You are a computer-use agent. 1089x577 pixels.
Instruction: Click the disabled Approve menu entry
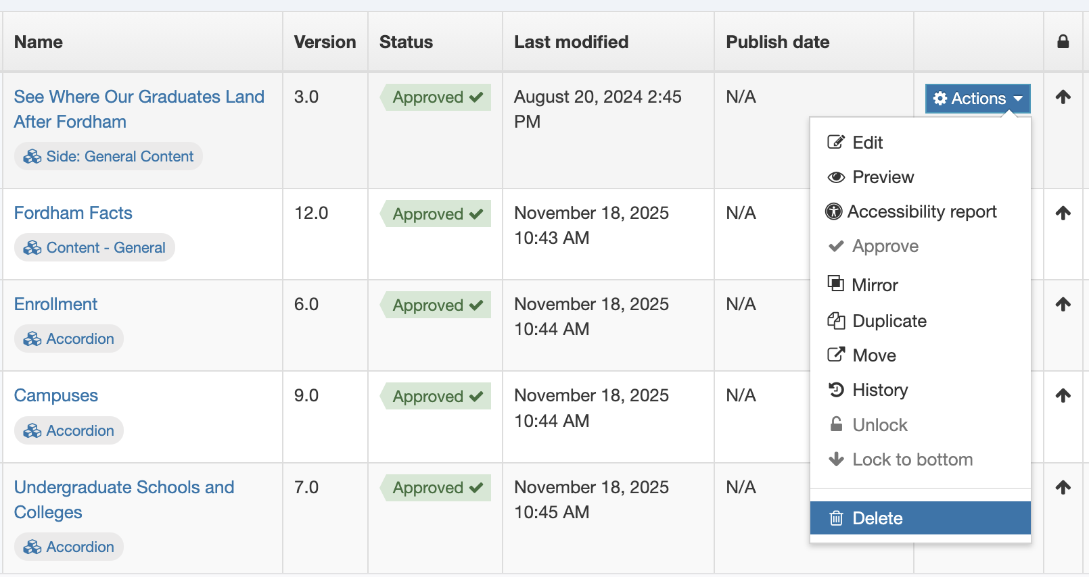pyautogui.click(x=920, y=246)
